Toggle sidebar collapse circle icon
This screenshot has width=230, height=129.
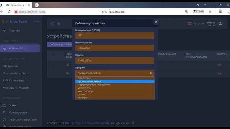tap(37, 21)
